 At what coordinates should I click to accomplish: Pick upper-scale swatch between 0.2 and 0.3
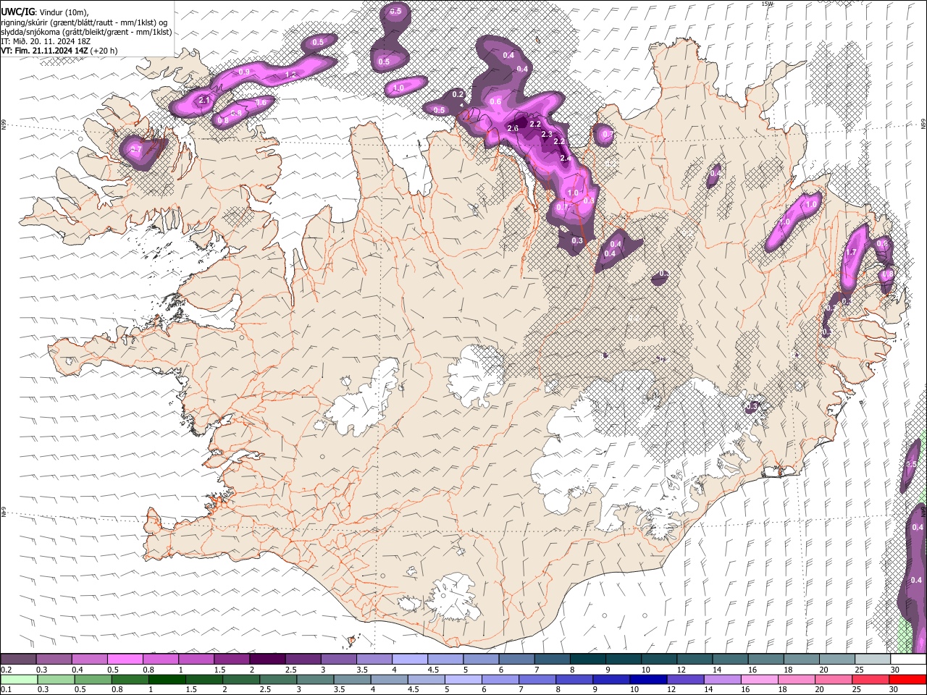pos(18,660)
